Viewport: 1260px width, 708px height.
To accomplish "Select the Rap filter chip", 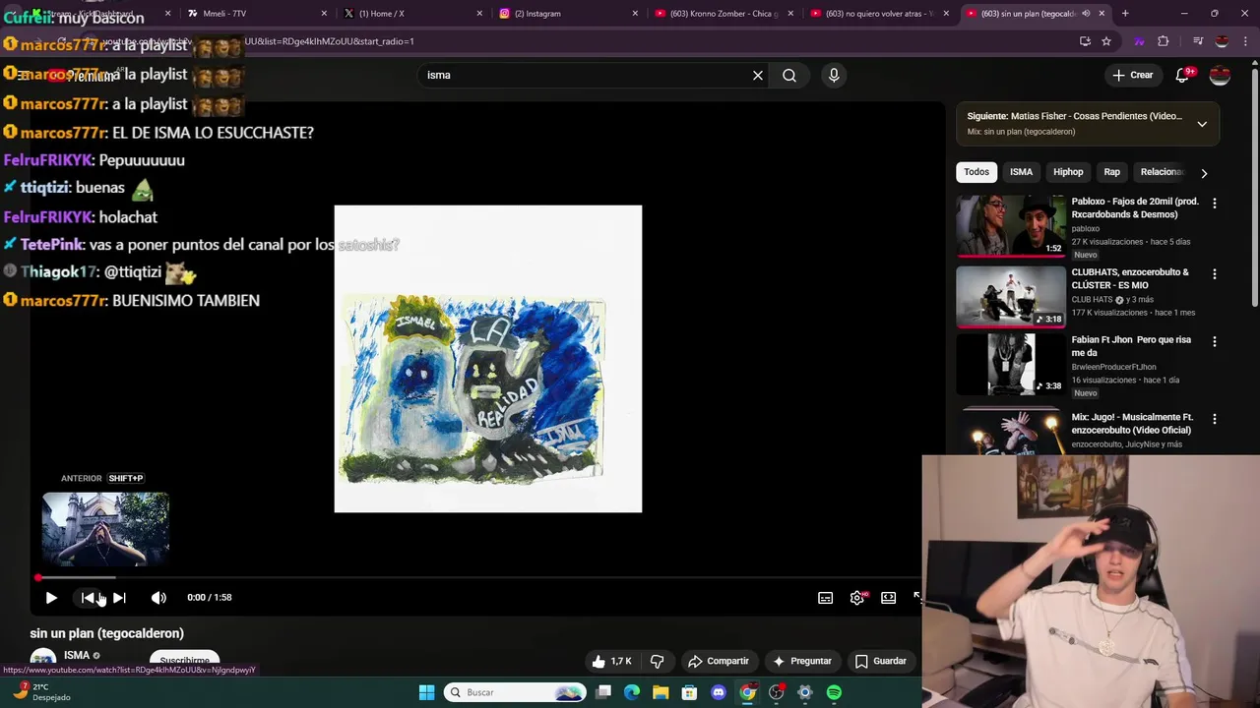I will click(x=1111, y=172).
